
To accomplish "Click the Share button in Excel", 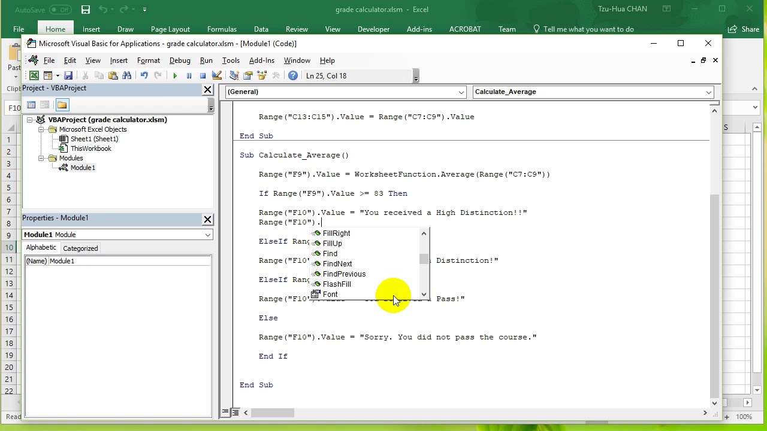I will [744, 29].
